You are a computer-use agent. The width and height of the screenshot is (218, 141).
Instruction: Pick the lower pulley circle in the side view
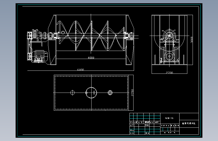pos(169,56)
